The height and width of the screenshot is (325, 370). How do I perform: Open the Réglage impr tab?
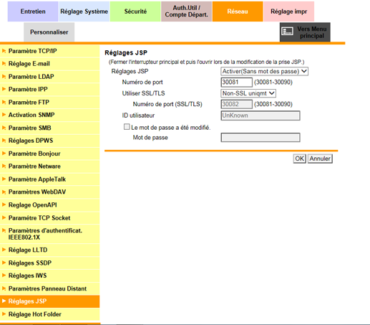coord(288,11)
